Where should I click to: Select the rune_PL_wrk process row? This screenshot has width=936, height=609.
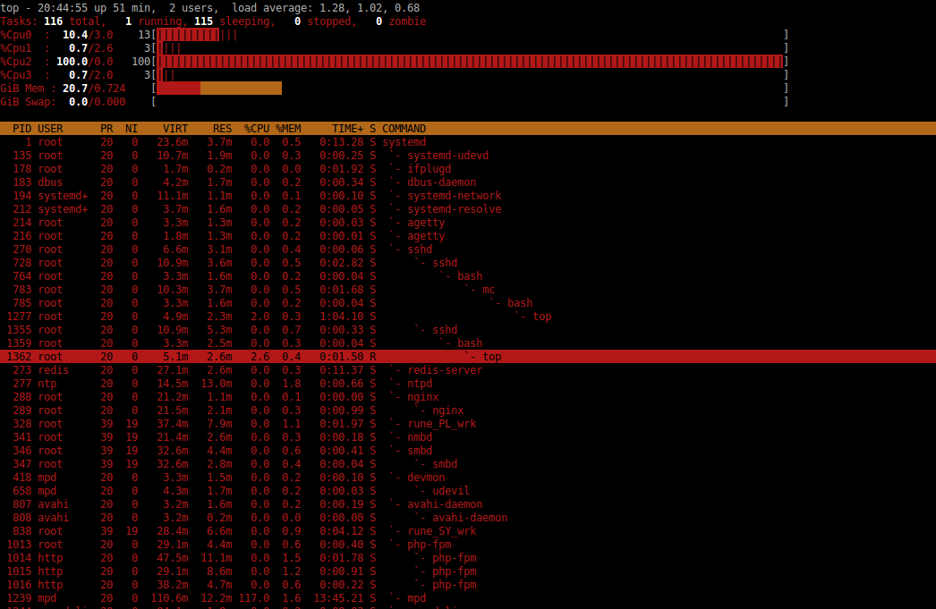click(x=468, y=424)
